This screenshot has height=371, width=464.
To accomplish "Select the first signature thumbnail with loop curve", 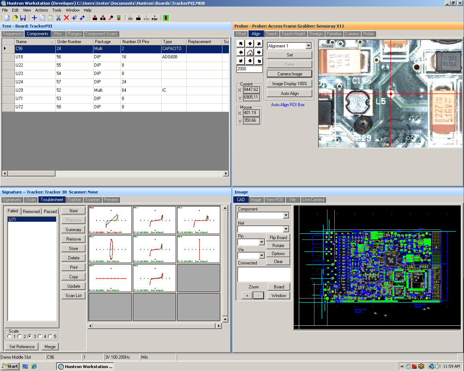I will tap(110, 220).
